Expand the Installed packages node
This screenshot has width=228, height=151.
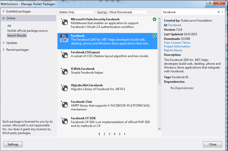click(4, 11)
